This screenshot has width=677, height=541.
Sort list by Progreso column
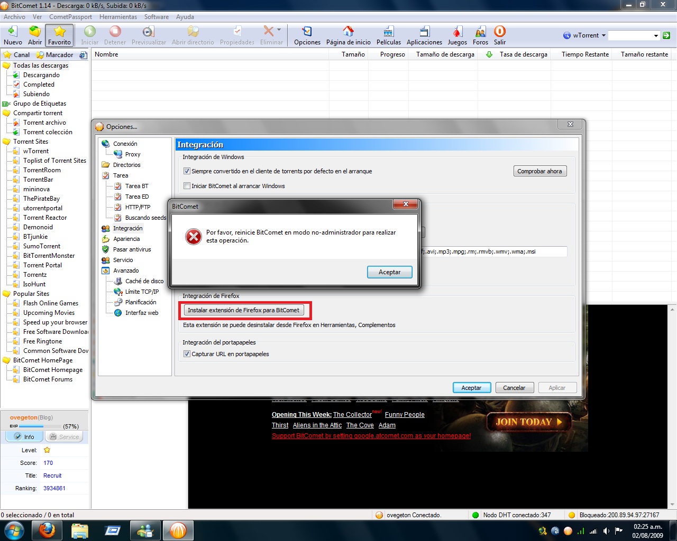(x=392, y=54)
